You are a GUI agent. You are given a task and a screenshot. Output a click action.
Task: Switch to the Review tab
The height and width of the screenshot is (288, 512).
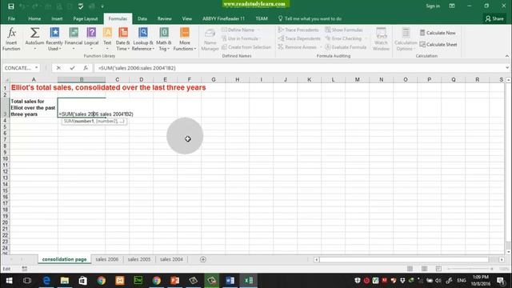pos(164,18)
